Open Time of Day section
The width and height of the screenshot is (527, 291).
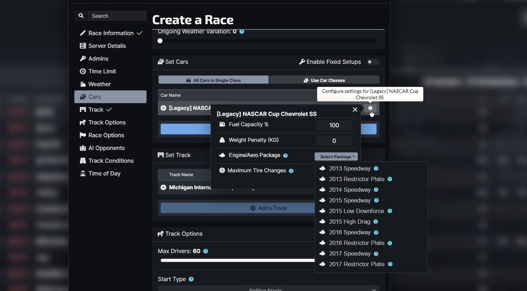coord(111,173)
